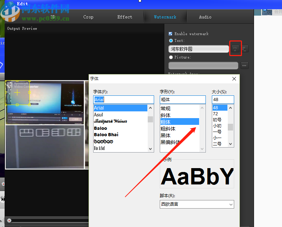Select 小一 size option
This screenshot has width=282, height=227.
point(220,138)
